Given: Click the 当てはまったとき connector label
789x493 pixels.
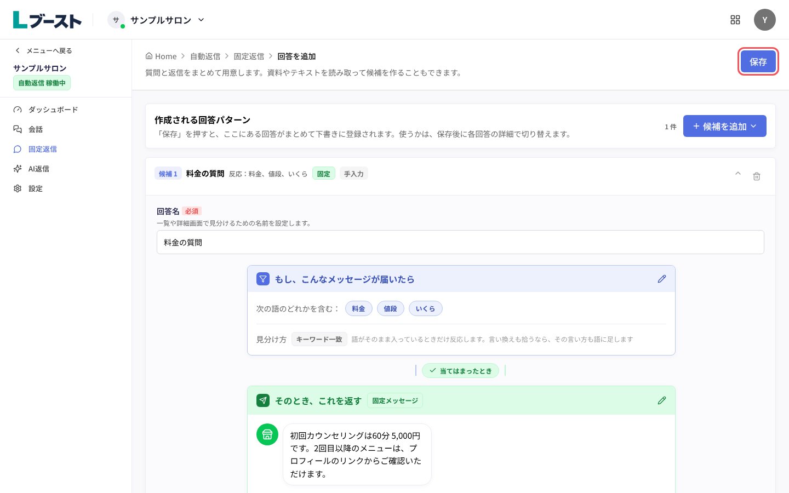Looking at the screenshot, I should click(x=461, y=371).
